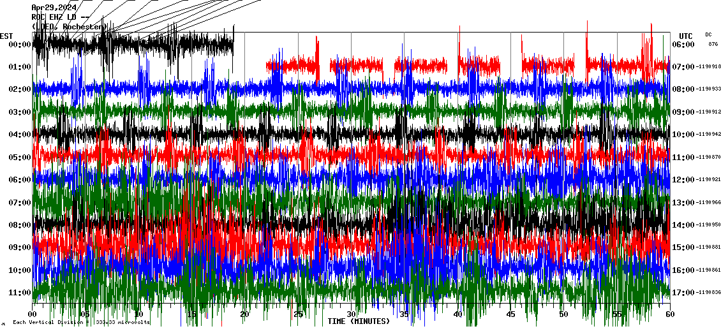
Task: Click the 00 minute tick label
Action: coord(33,314)
